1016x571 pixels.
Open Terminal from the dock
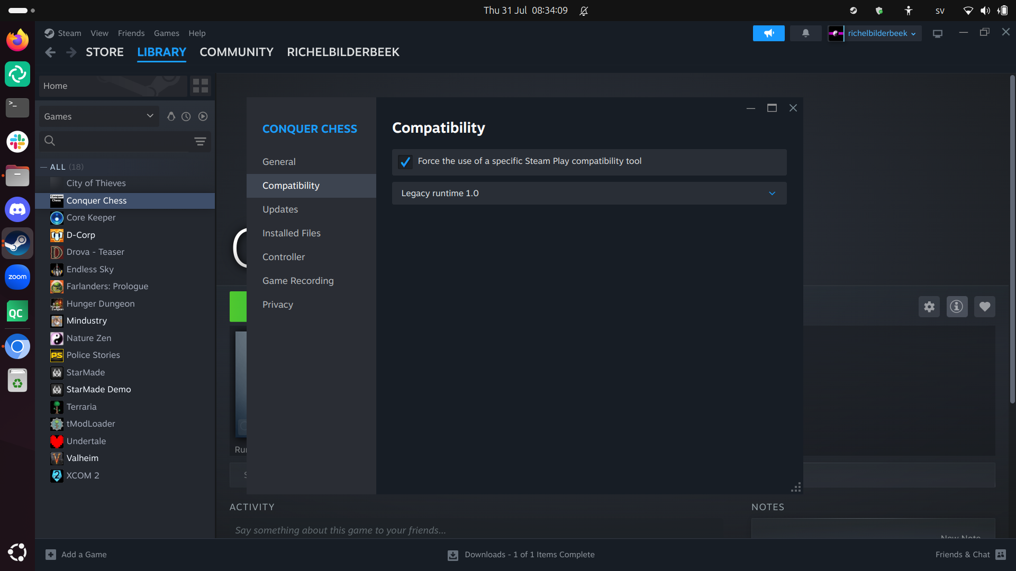[17, 108]
